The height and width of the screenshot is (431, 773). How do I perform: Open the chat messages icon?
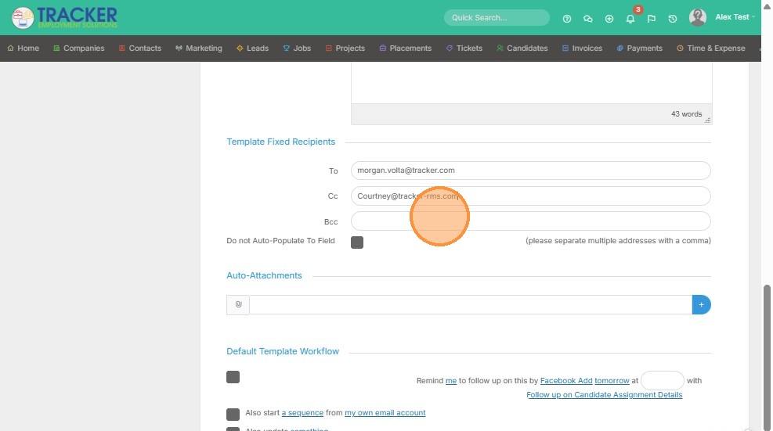(588, 18)
